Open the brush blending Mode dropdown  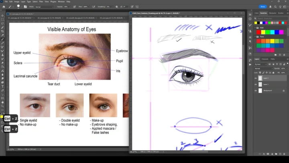(44, 7)
